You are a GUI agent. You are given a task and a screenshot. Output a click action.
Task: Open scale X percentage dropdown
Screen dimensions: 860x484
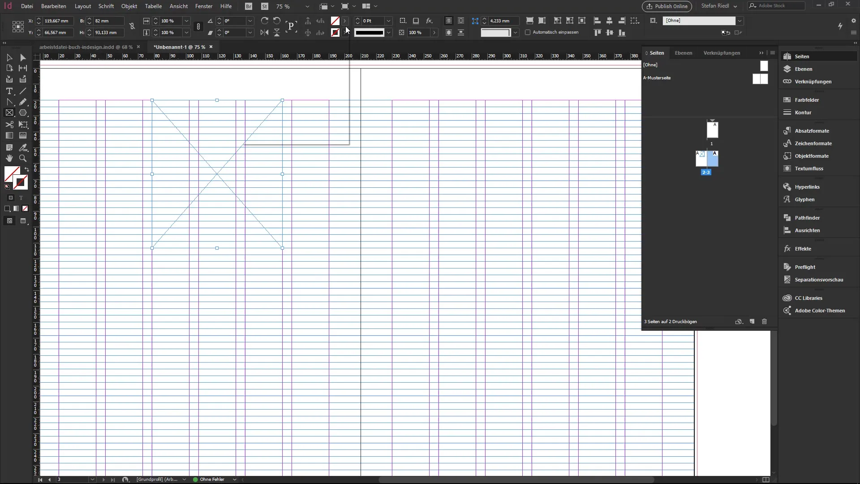[187, 21]
